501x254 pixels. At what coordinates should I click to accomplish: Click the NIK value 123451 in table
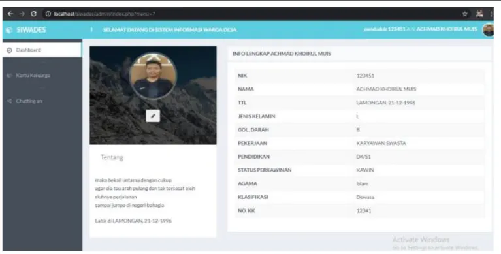tap(365, 76)
